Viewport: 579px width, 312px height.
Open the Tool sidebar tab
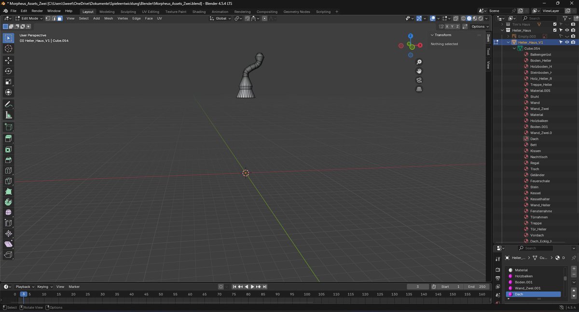[488, 52]
